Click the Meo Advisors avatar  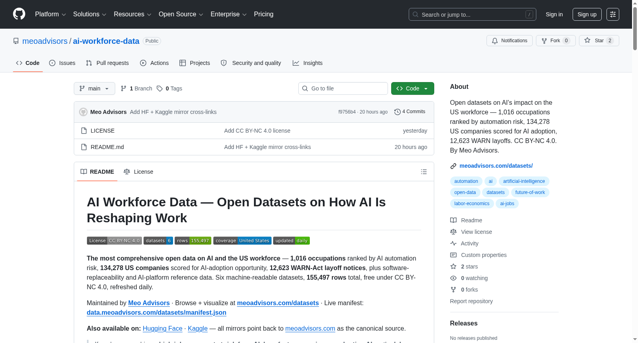pyautogui.click(x=83, y=112)
